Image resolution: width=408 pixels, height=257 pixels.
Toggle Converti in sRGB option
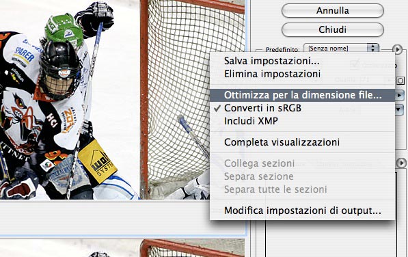coord(302,108)
